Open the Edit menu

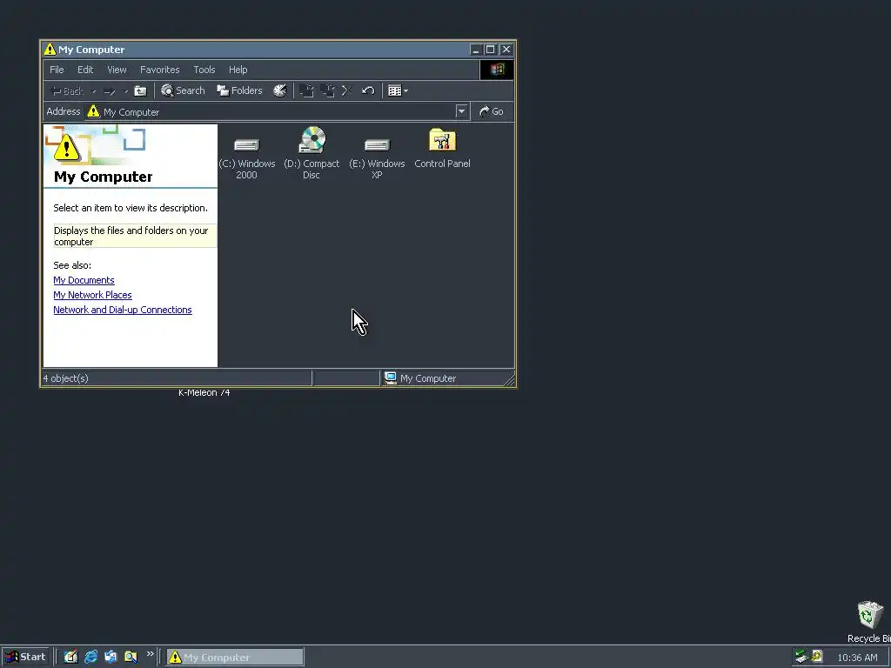(x=85, y=70)
